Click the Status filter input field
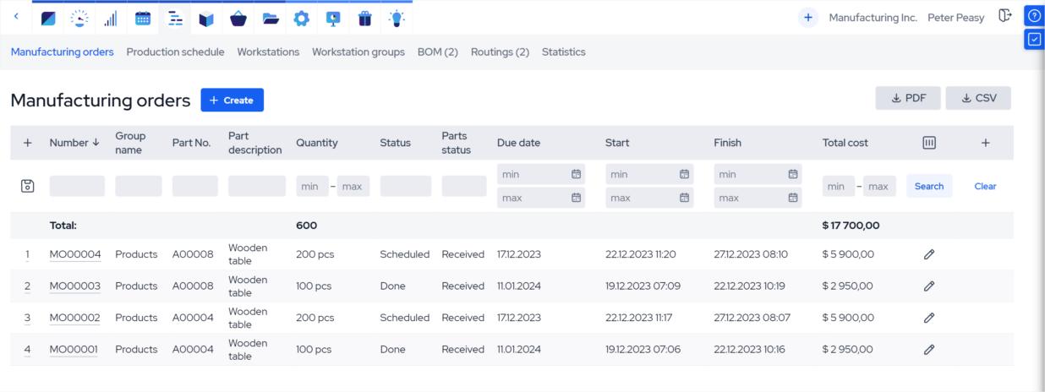 (x=405, y=186)
